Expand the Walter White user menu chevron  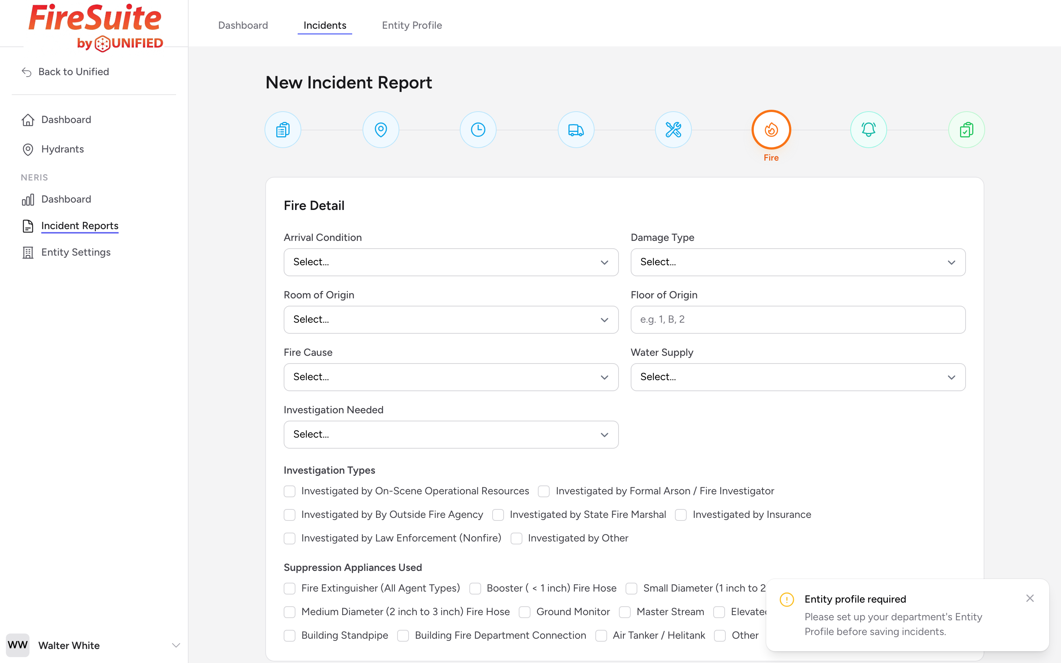pyautogui.click(x=176, y=645)
